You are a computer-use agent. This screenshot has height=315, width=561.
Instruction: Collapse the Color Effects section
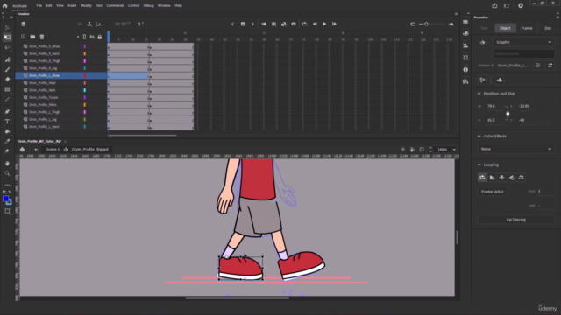[479, 136]
